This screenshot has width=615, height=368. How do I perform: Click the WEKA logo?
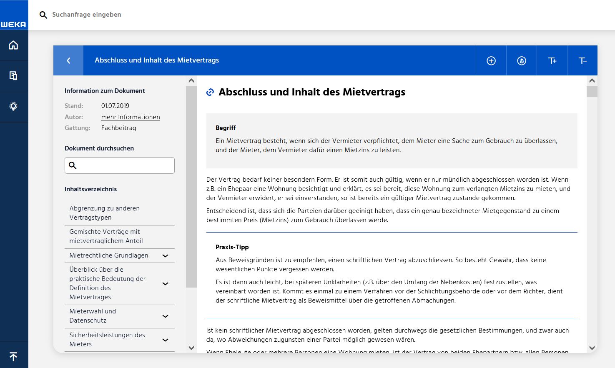(x=14, y=24)
